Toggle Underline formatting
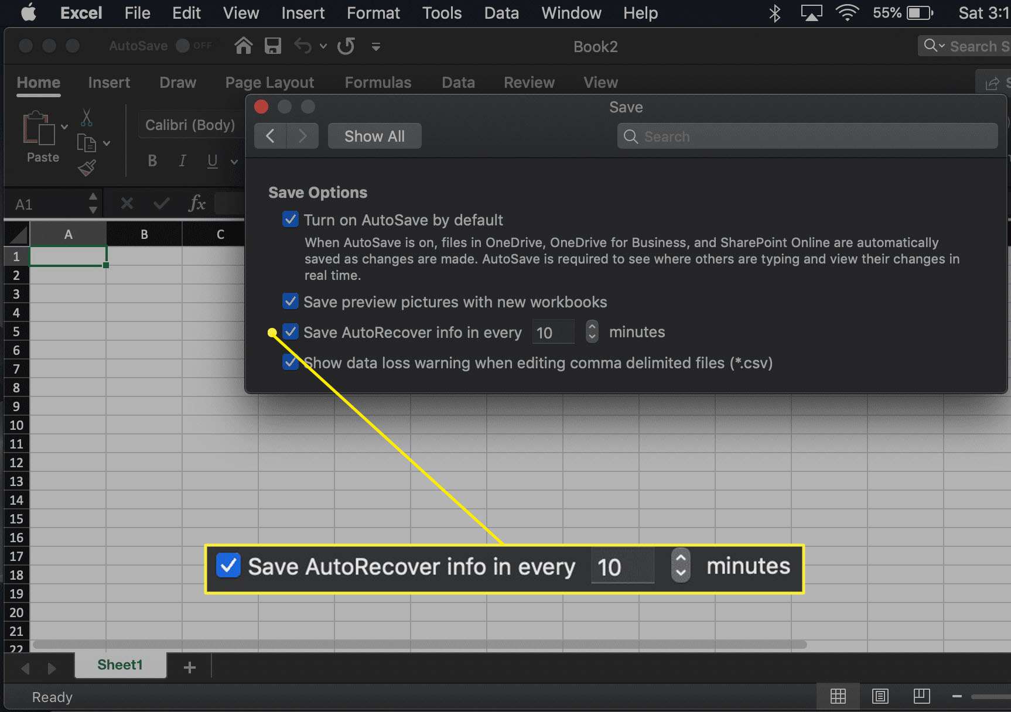 pos(212,161)
